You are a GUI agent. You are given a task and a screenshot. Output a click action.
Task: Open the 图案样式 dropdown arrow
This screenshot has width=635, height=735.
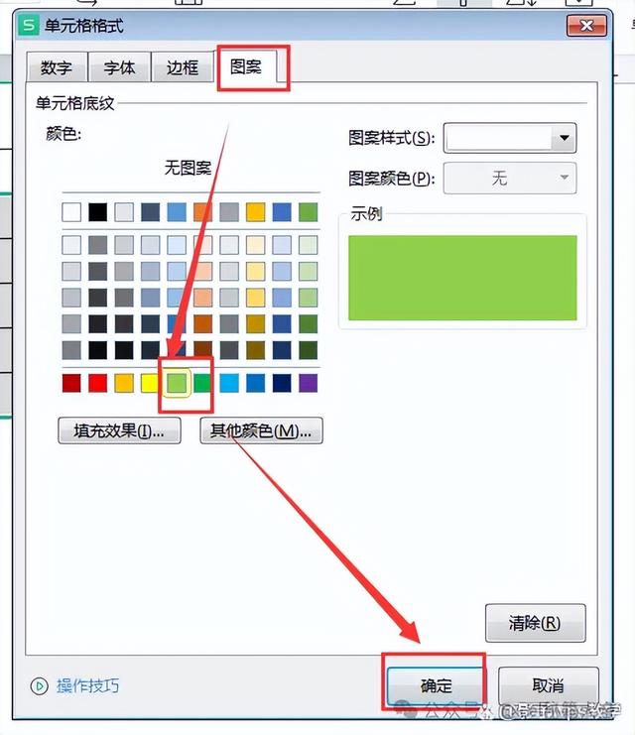(x=565, y=138)
